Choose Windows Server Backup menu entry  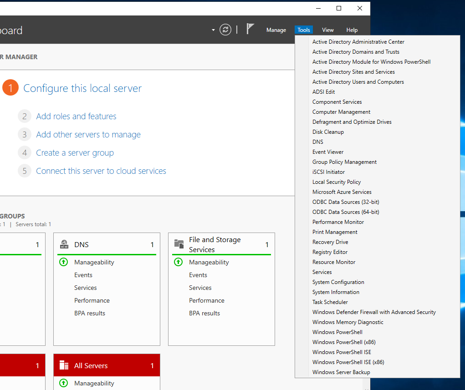pos(341,372)
